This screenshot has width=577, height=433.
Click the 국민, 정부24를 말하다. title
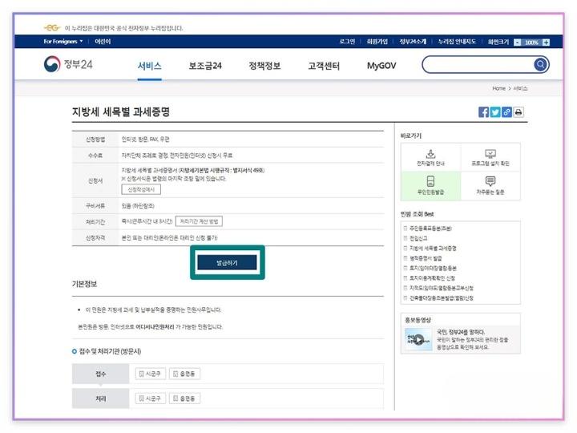(461, 332)
